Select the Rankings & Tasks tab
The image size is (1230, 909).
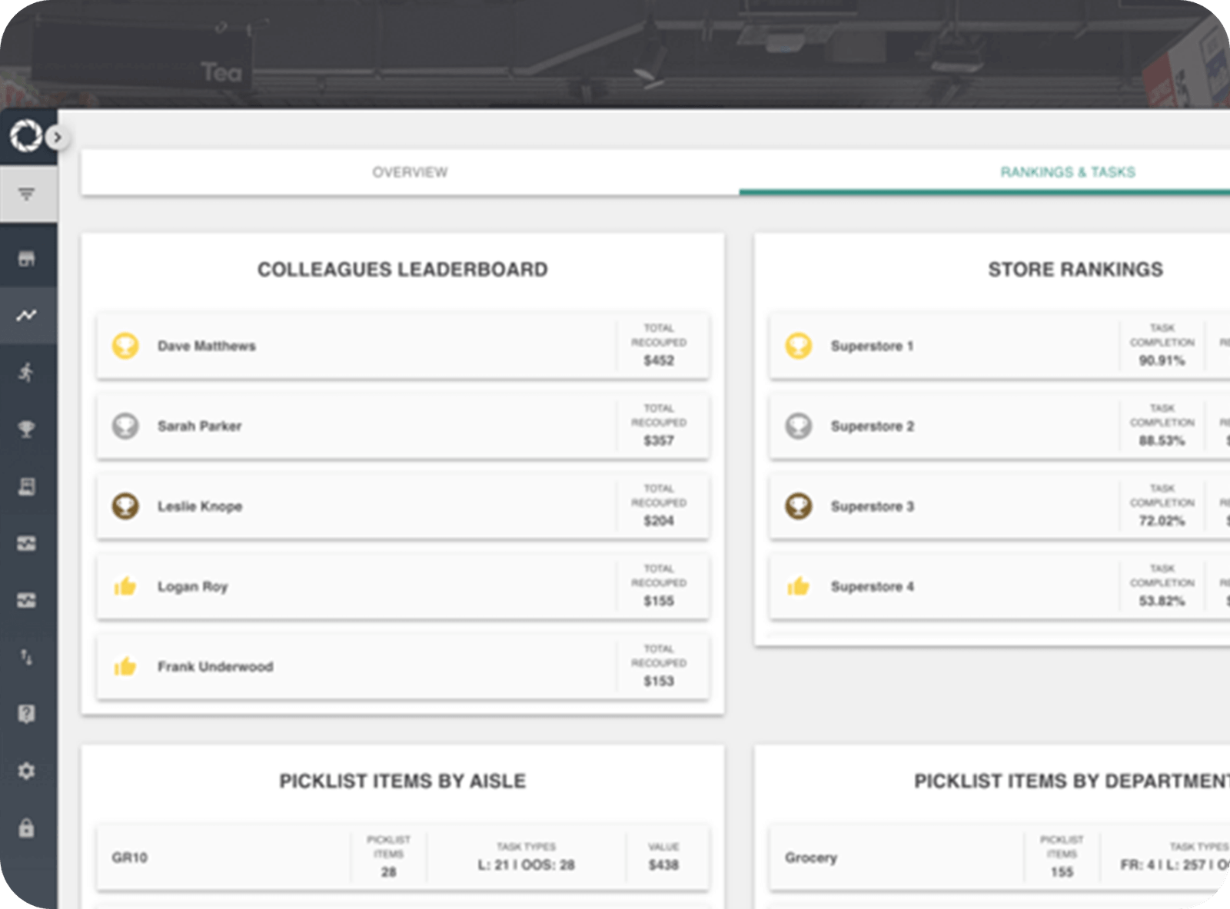(1067, 172)
